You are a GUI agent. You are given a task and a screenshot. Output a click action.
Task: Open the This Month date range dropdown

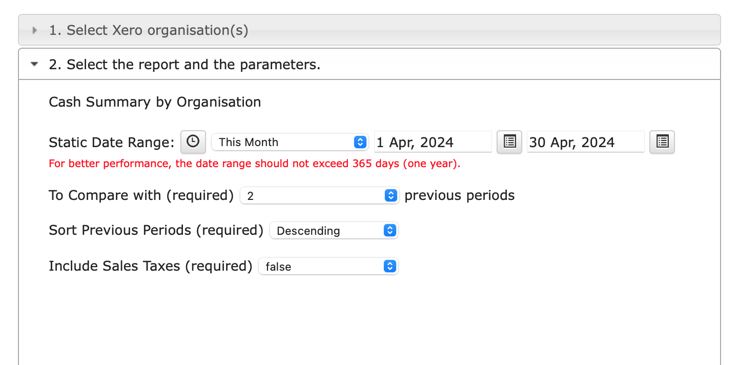click(x=290, y=142)
